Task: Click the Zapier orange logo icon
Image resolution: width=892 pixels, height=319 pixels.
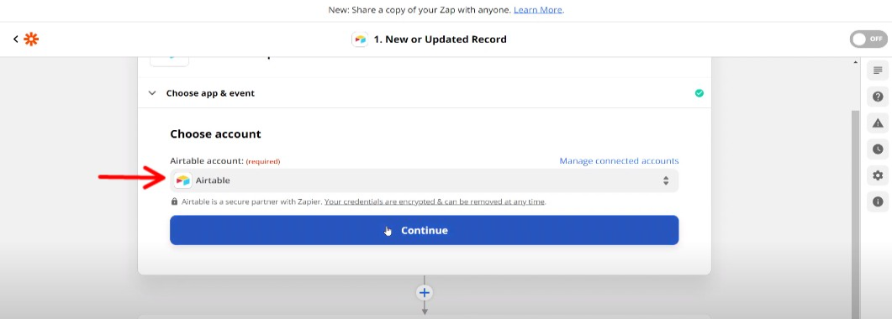Action: (x=31, y=39)
